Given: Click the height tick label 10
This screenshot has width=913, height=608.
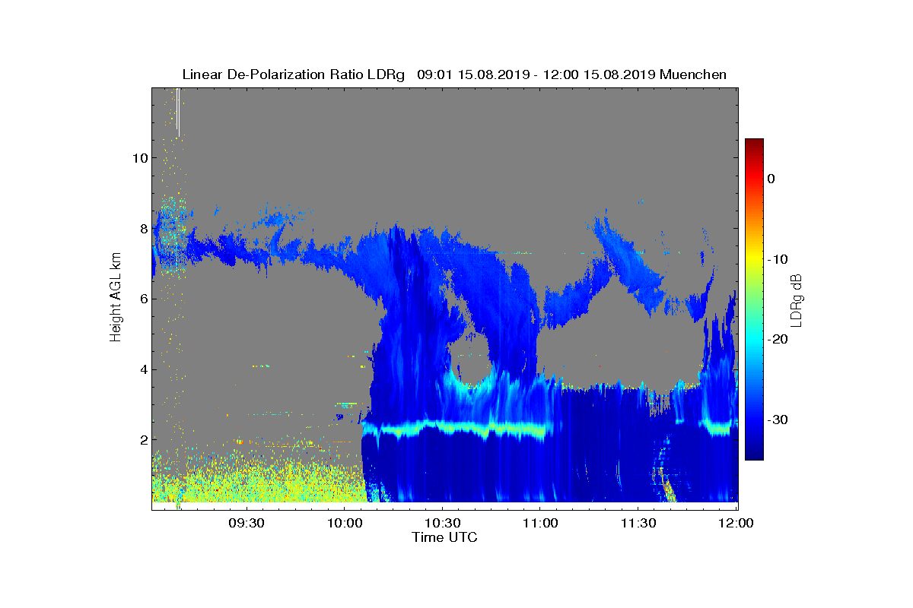Looking at the screenshot, I should 138,158.
